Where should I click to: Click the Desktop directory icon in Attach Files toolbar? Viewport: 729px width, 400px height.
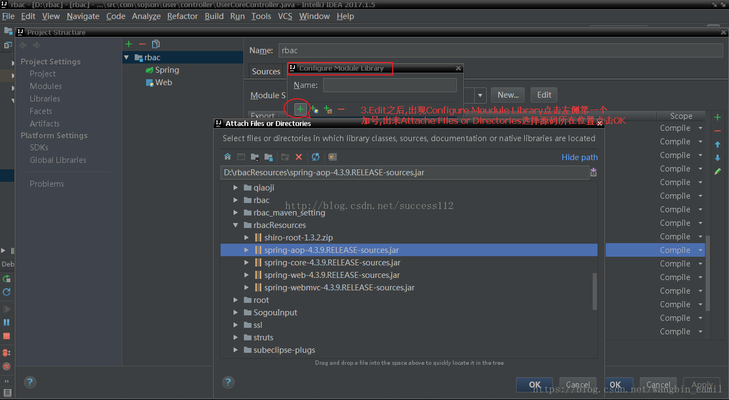[x=241, y=157]
